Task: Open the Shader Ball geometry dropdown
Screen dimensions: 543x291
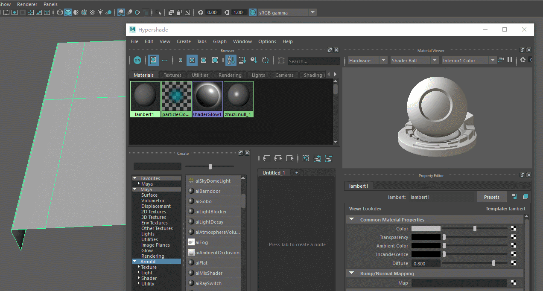Action: point(414,60)
